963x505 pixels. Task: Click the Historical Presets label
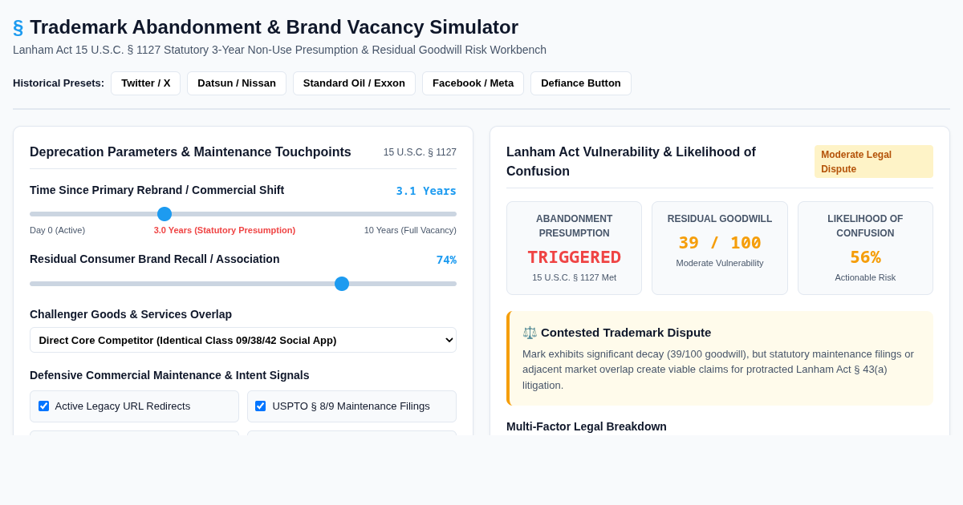coord(59,83)
